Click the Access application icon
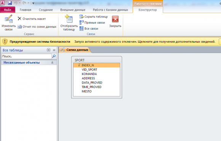The image size is (221, 141). tap(2, 3)
